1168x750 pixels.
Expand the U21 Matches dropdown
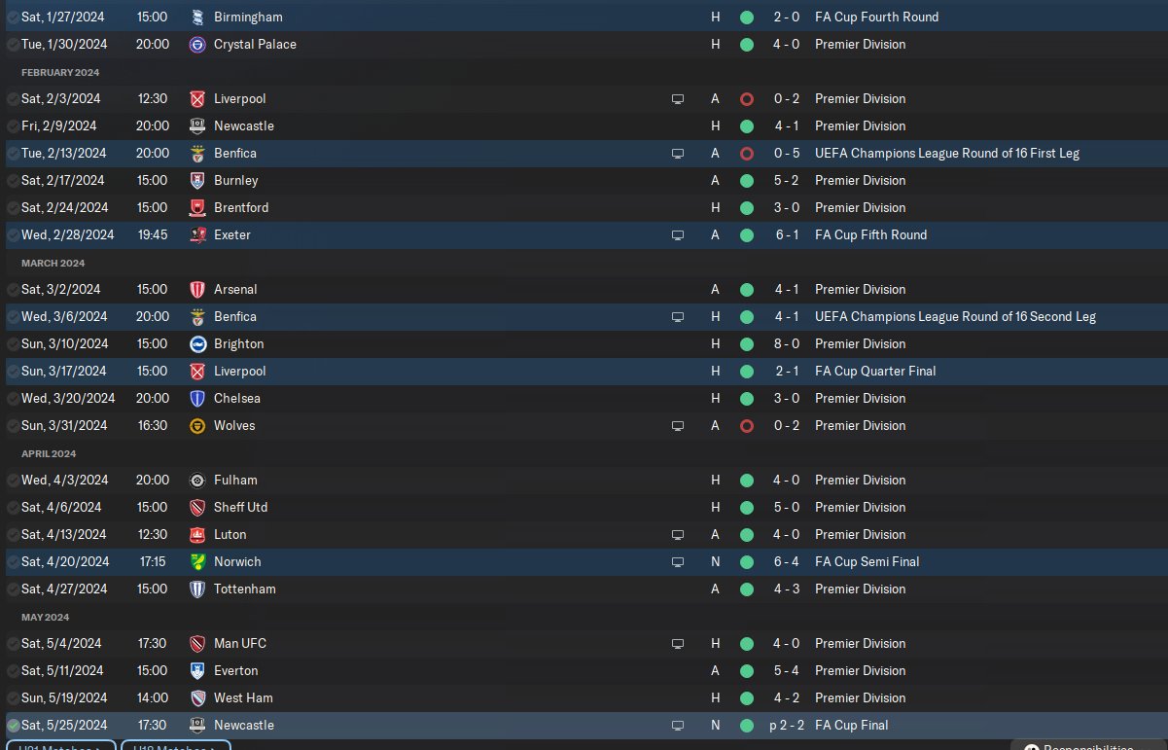coord(60,746)
